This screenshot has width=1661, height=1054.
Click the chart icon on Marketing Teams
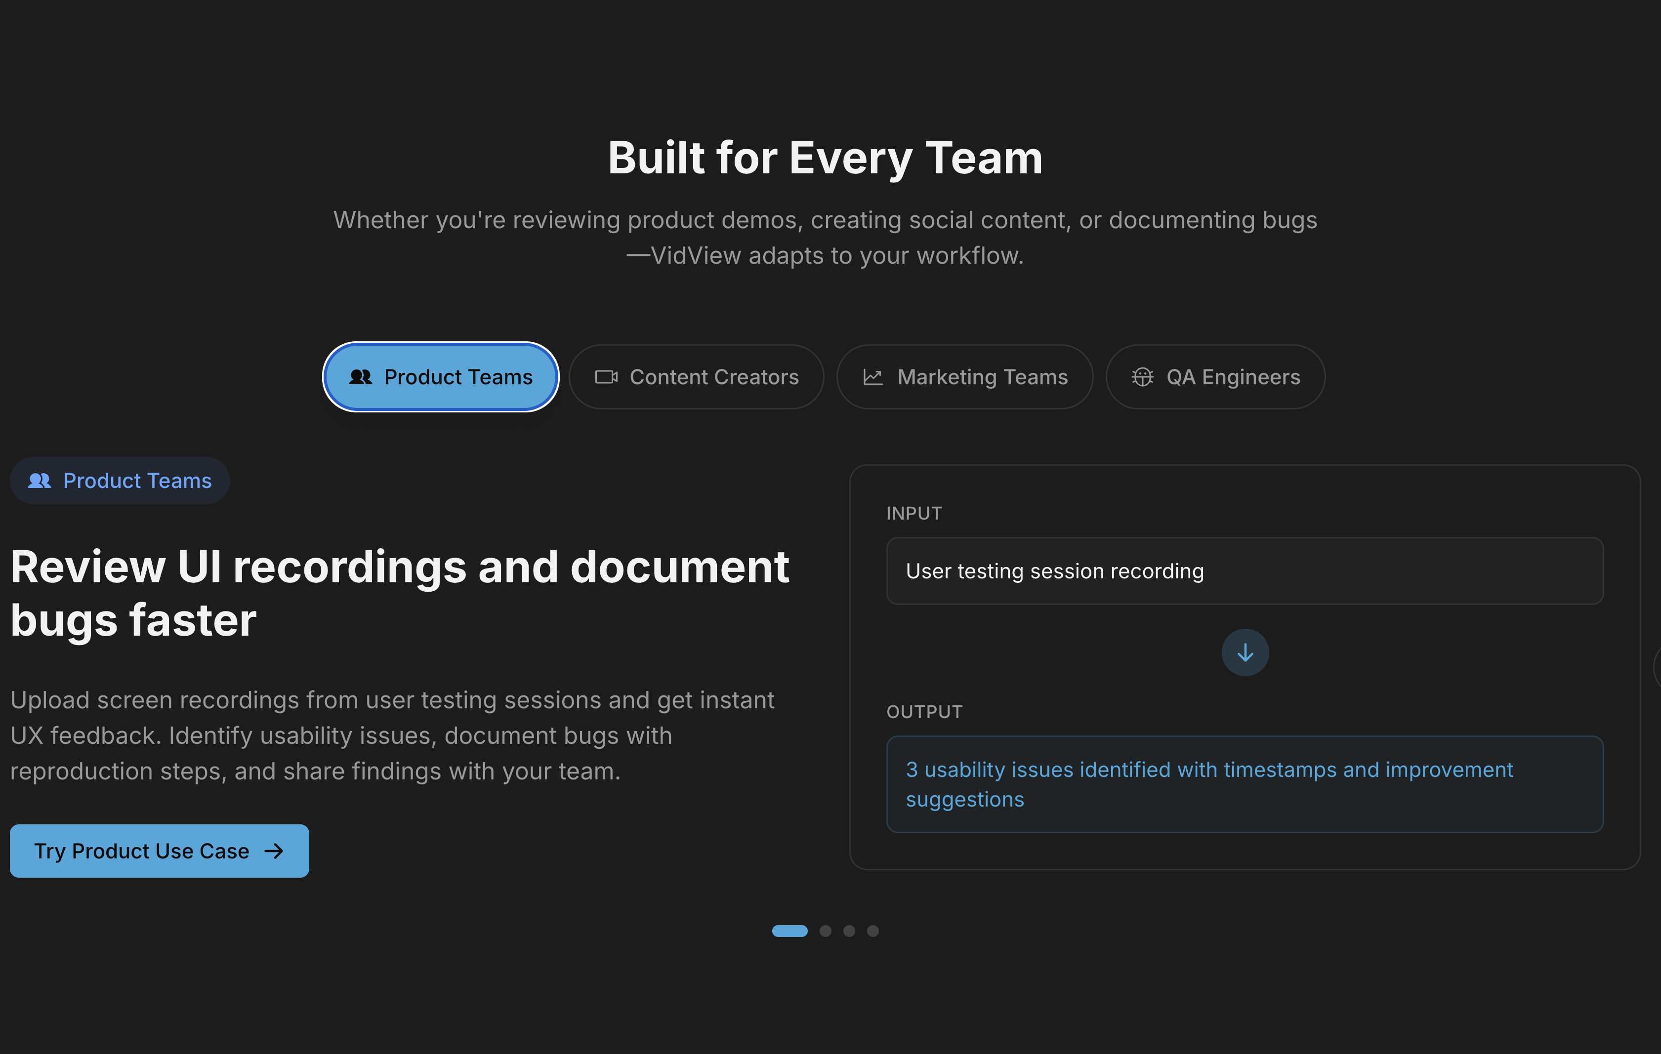872,377
